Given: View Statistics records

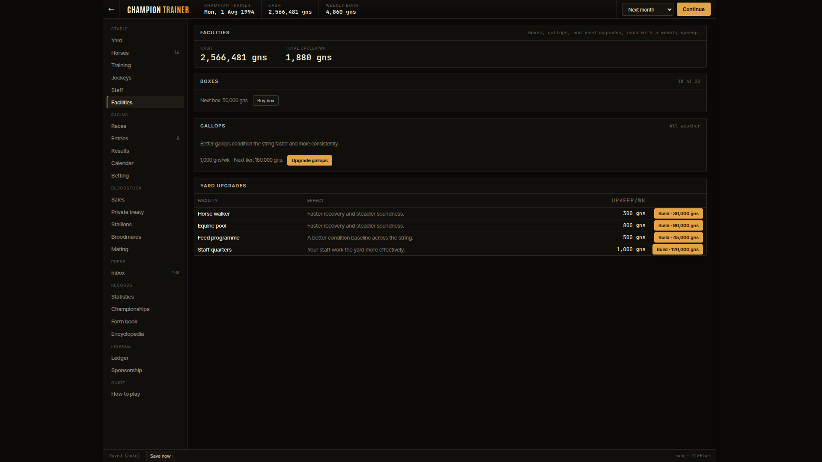Looking at the screenshot, I should [146, 297].
